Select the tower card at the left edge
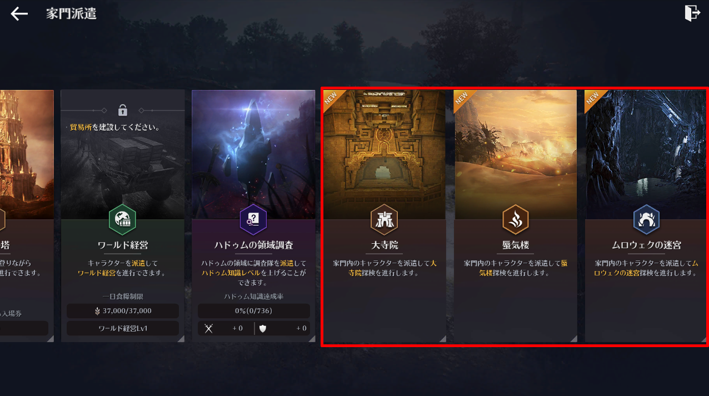Screen dimensions: 709x396 coord(27,215)
